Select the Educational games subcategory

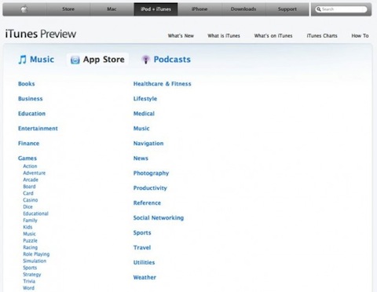[x=36, y=214]
